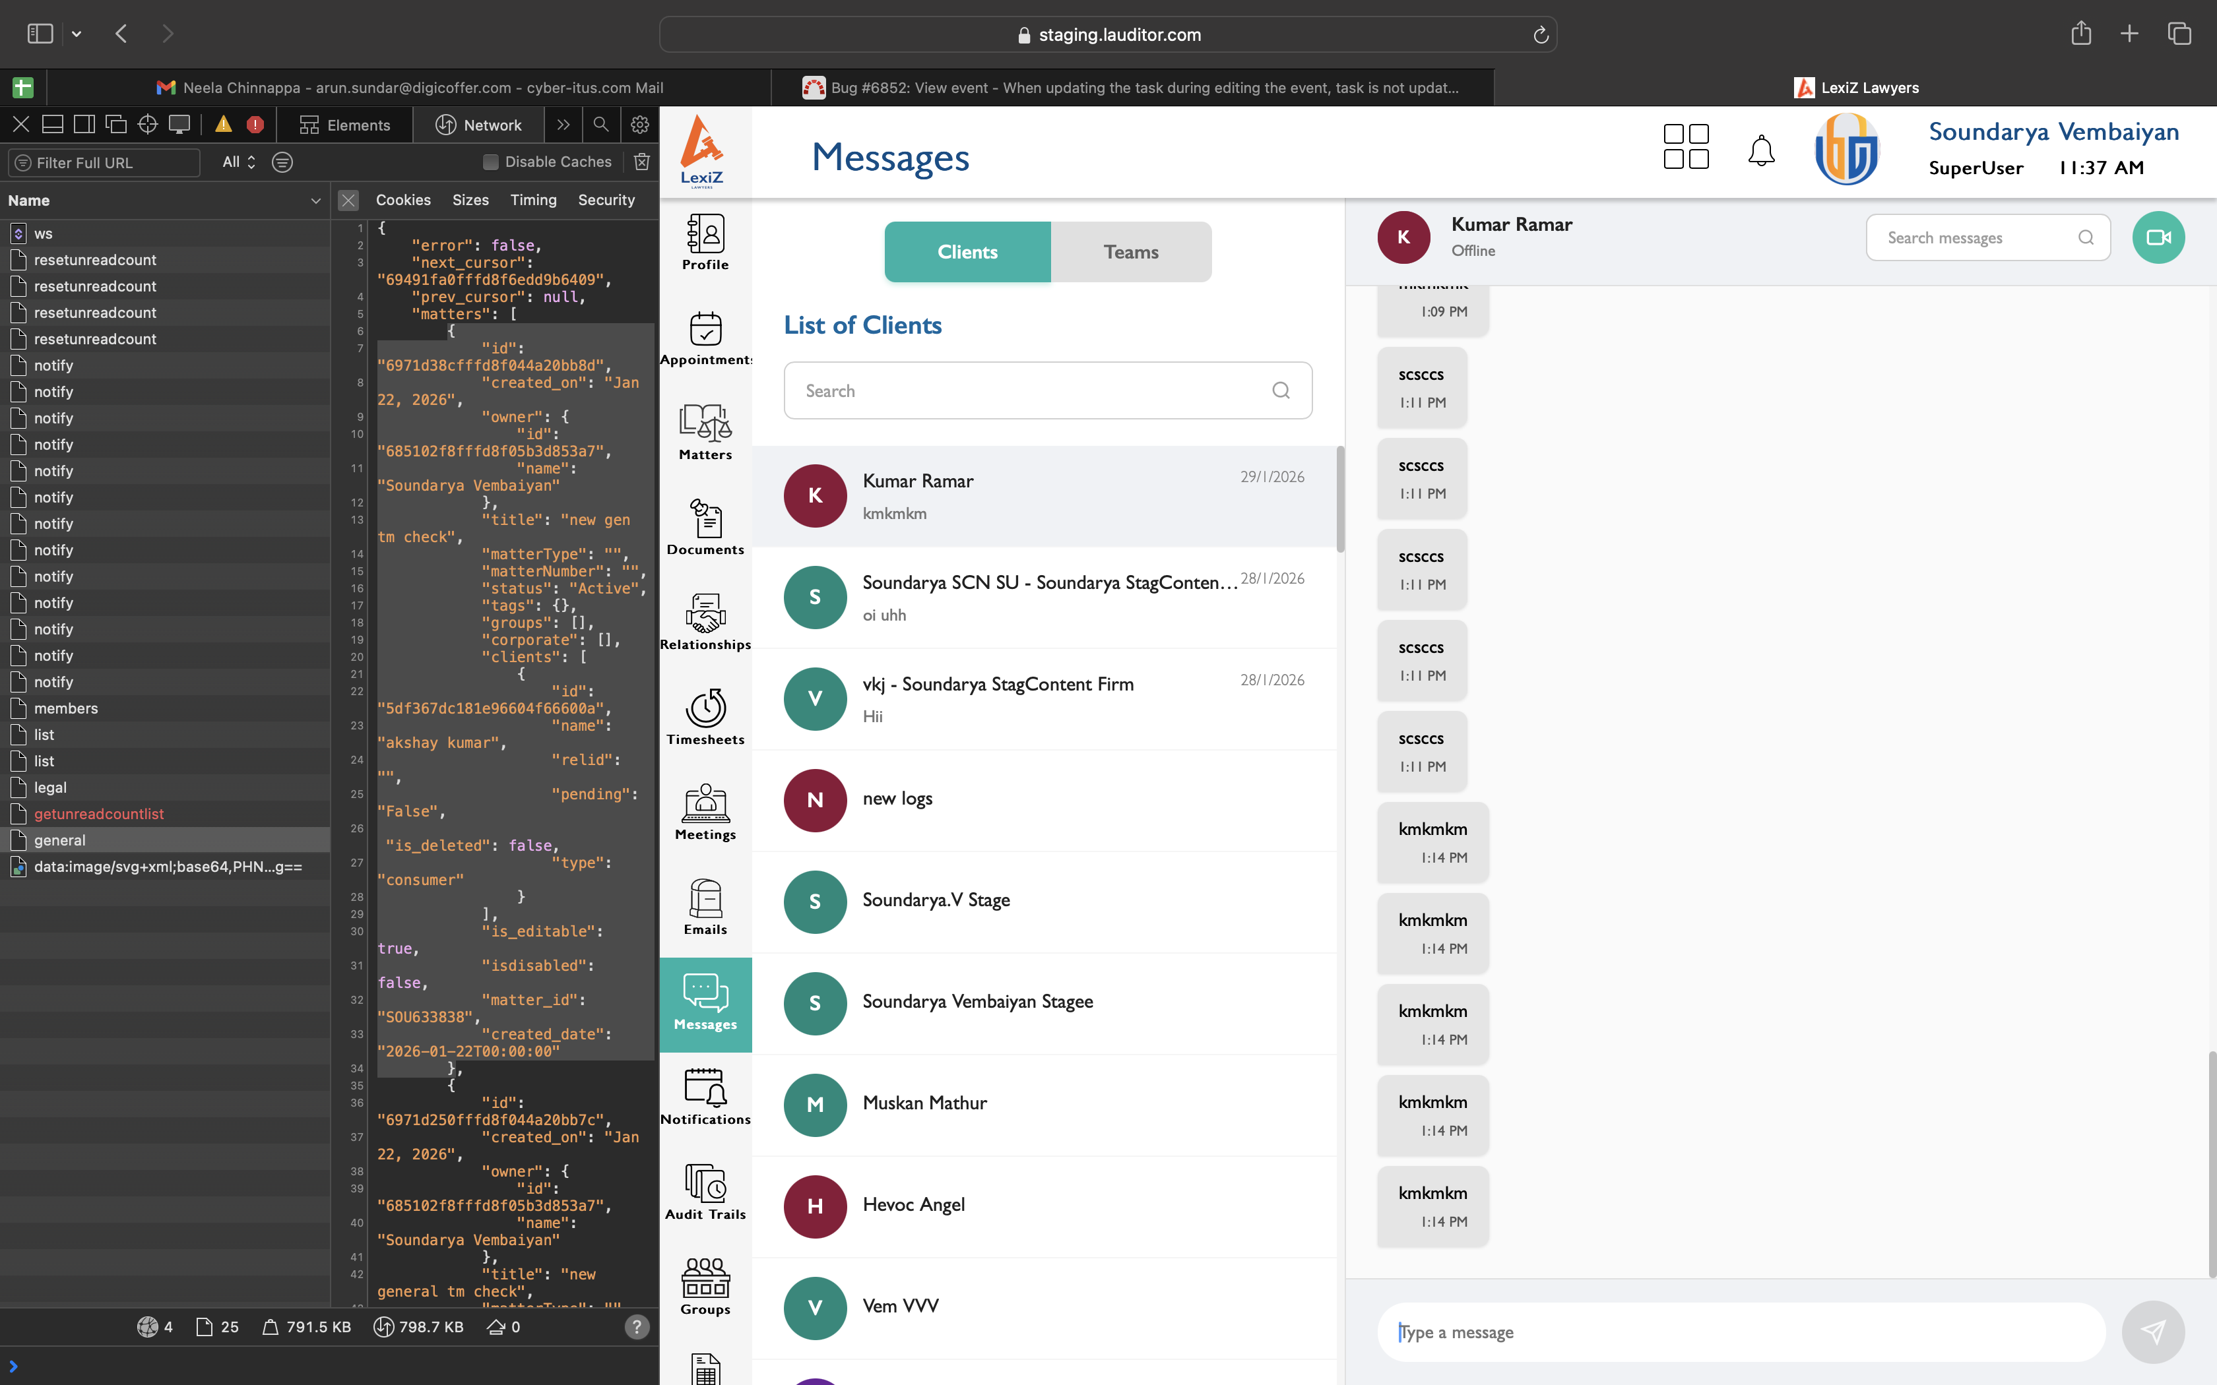This screenshot has height=1385, width=2217.
Task: Switch to the Teams tab
Action: pyautogui.click(x=1130, y=252)
